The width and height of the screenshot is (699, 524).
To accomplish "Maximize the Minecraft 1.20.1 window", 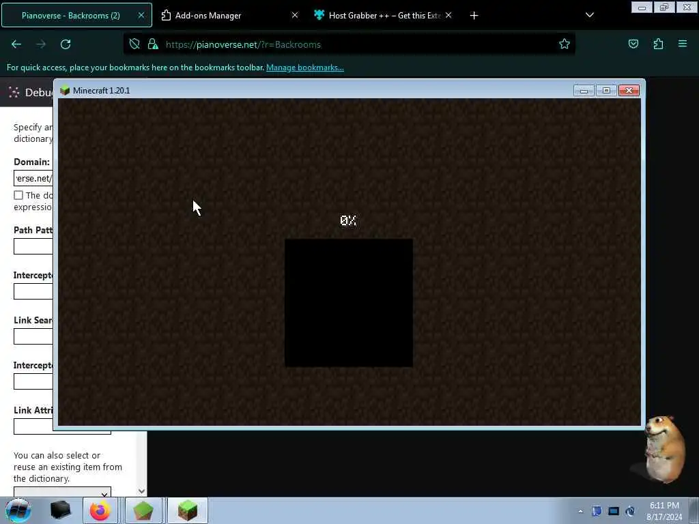I will tap(606, 91).
